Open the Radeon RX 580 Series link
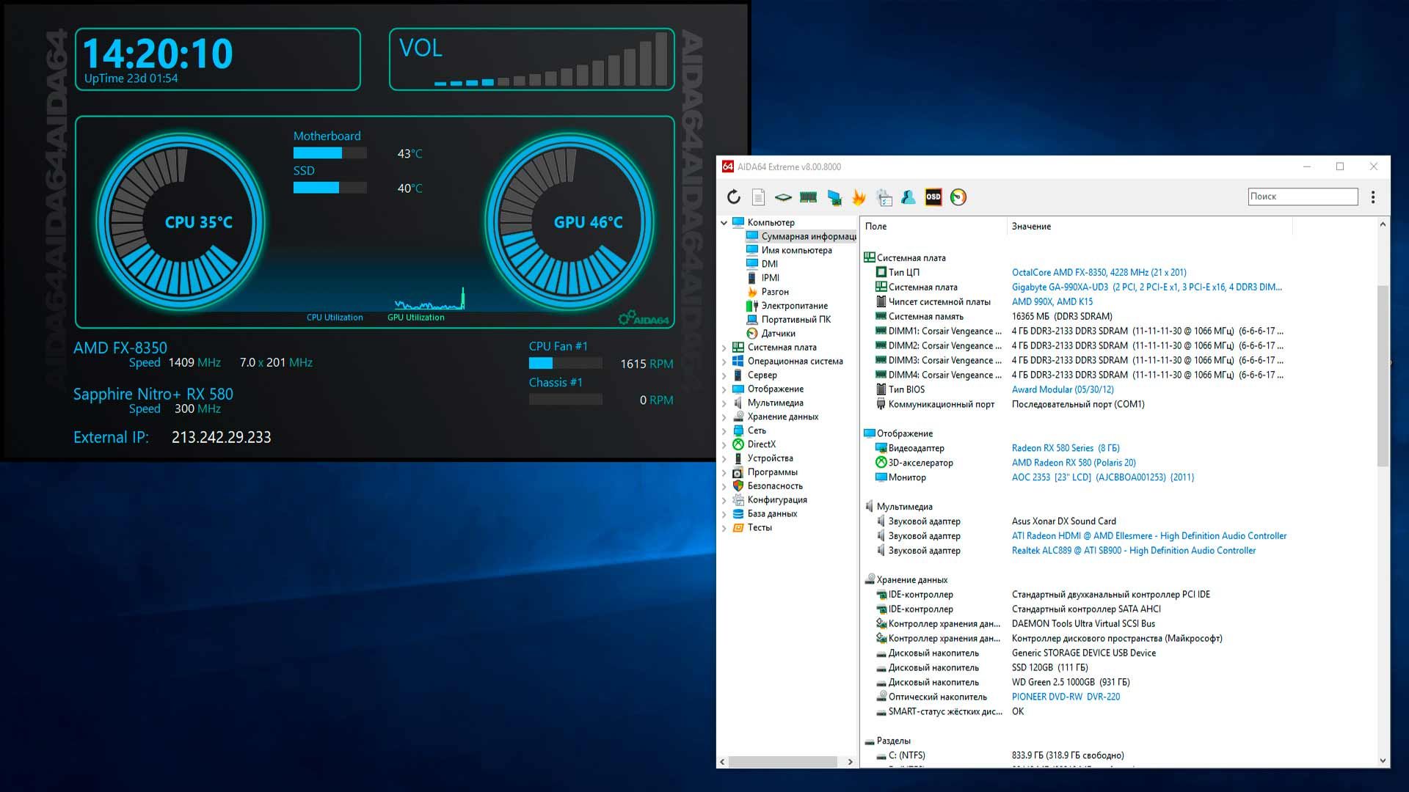This screenshot has height=792, width=1409. (1065, 448)
